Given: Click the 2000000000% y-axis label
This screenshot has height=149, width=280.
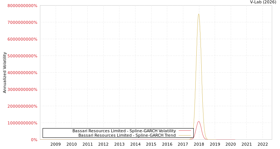Looking at the screenshot, I should pyautogui.click(x=22, y=106).
